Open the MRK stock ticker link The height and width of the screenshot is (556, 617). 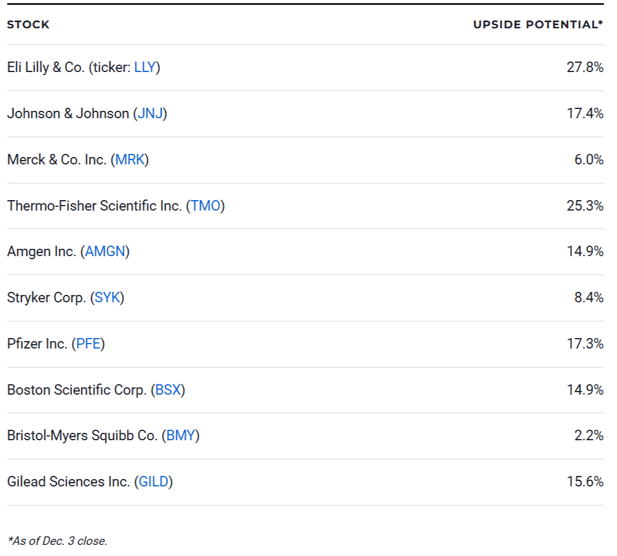(x=130, y=160)
